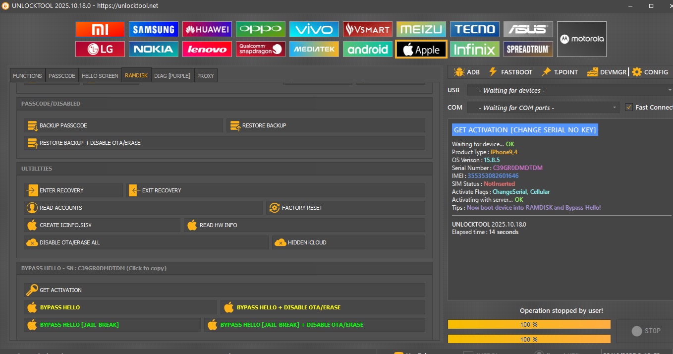This screenshot has width=673, height=354.
Task: Click RESTORE BACKUP + DISABLE OTA/ERASE
Action: (x=224, y=143)
